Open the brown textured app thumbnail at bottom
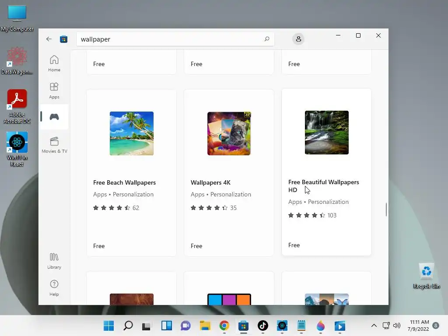 [x=132, y=299]
